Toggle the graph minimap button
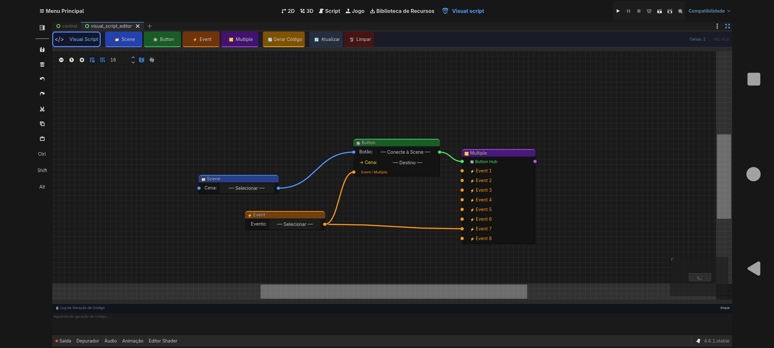Image resolution: width=774 pixels, height=348 pixels. pos(142,60)
